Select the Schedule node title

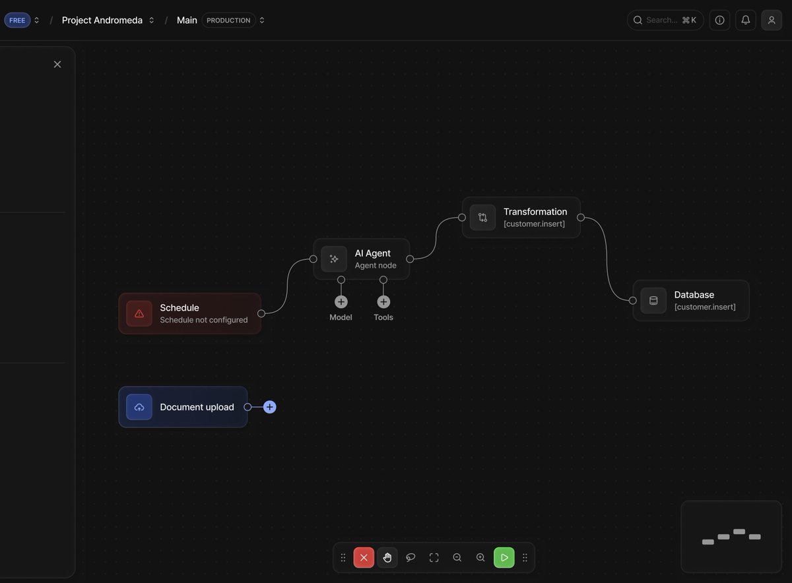point(180,308)
